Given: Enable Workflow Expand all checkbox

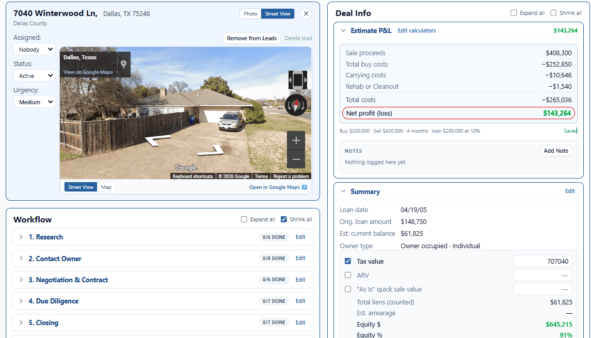Looking at the screenshot, I should (244, 219).
